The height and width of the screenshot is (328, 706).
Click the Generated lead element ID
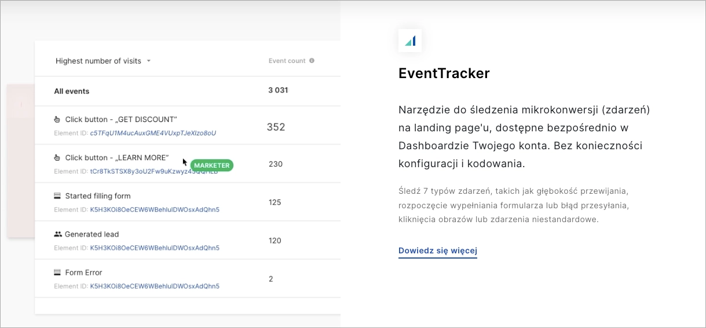click(x=154, y=248)
